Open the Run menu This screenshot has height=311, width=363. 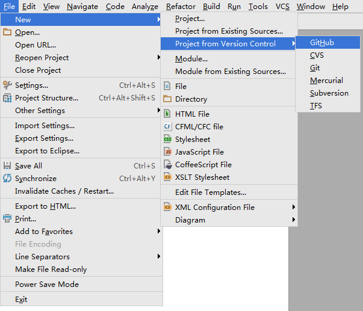234,6
